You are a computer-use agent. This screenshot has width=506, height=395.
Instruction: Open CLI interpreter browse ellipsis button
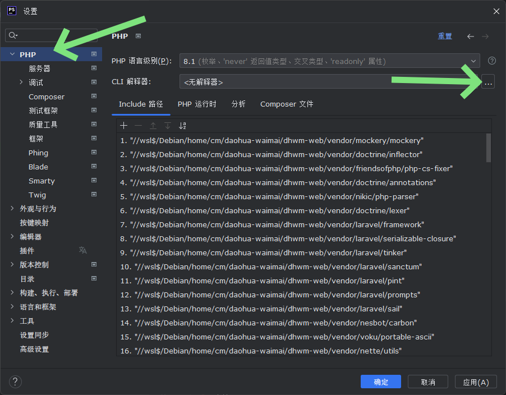coord(488,82)
